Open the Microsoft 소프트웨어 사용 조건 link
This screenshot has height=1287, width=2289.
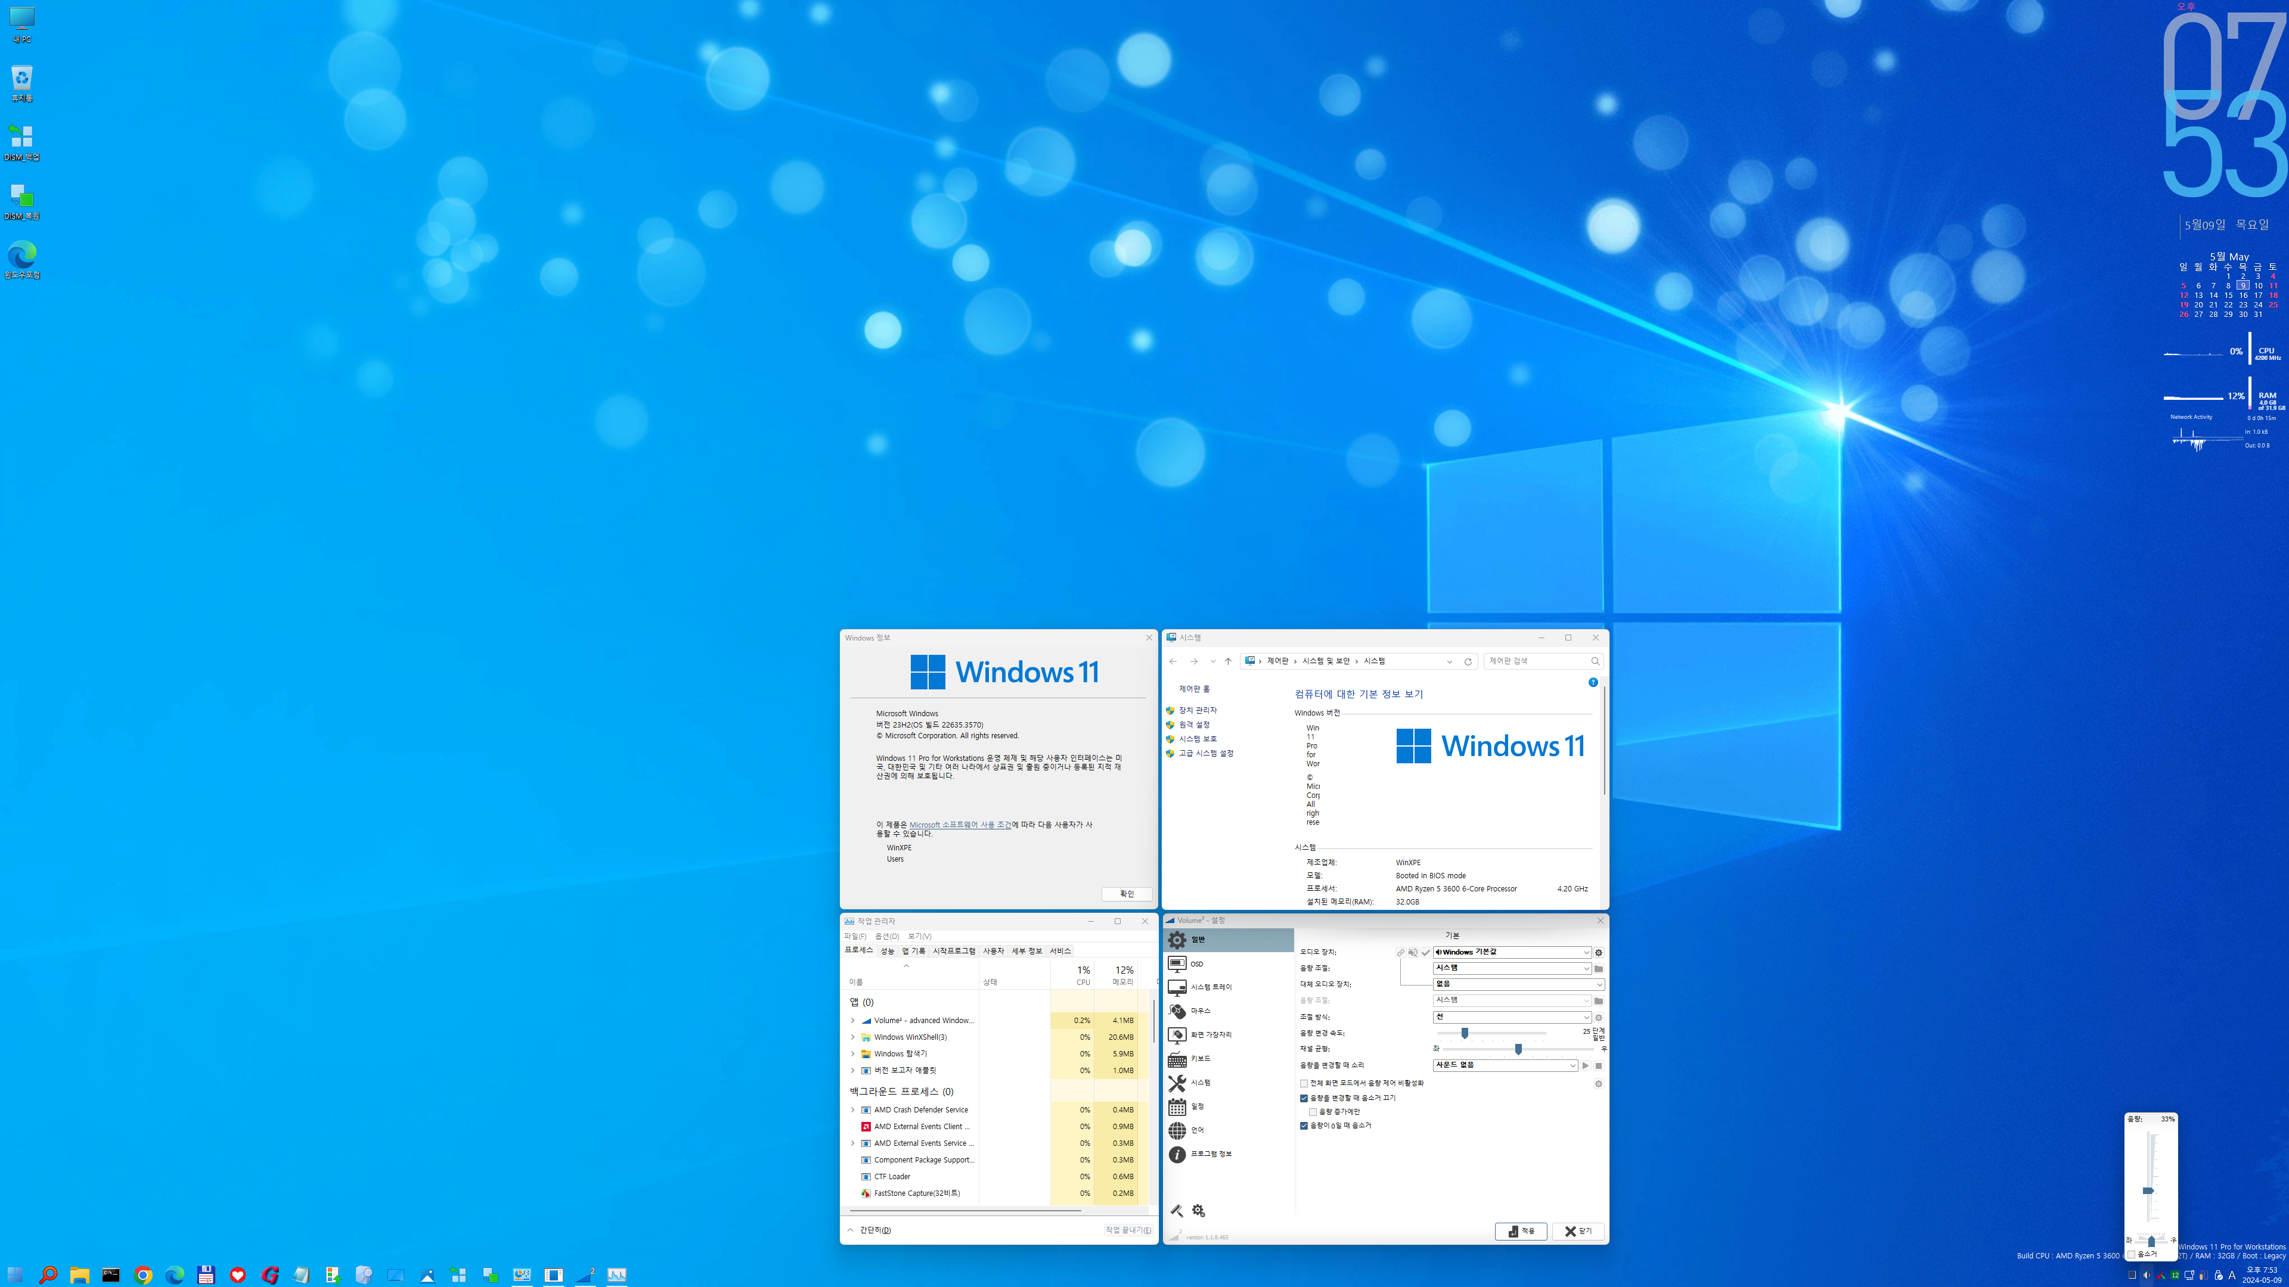point(960,825)
